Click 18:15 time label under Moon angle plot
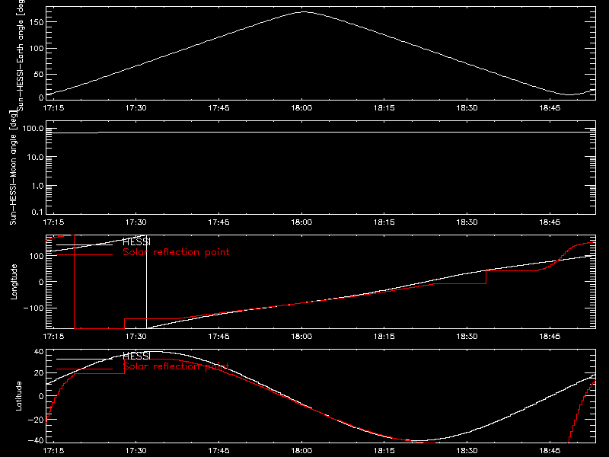Screen dimensions: 609x457 (384, 222)
